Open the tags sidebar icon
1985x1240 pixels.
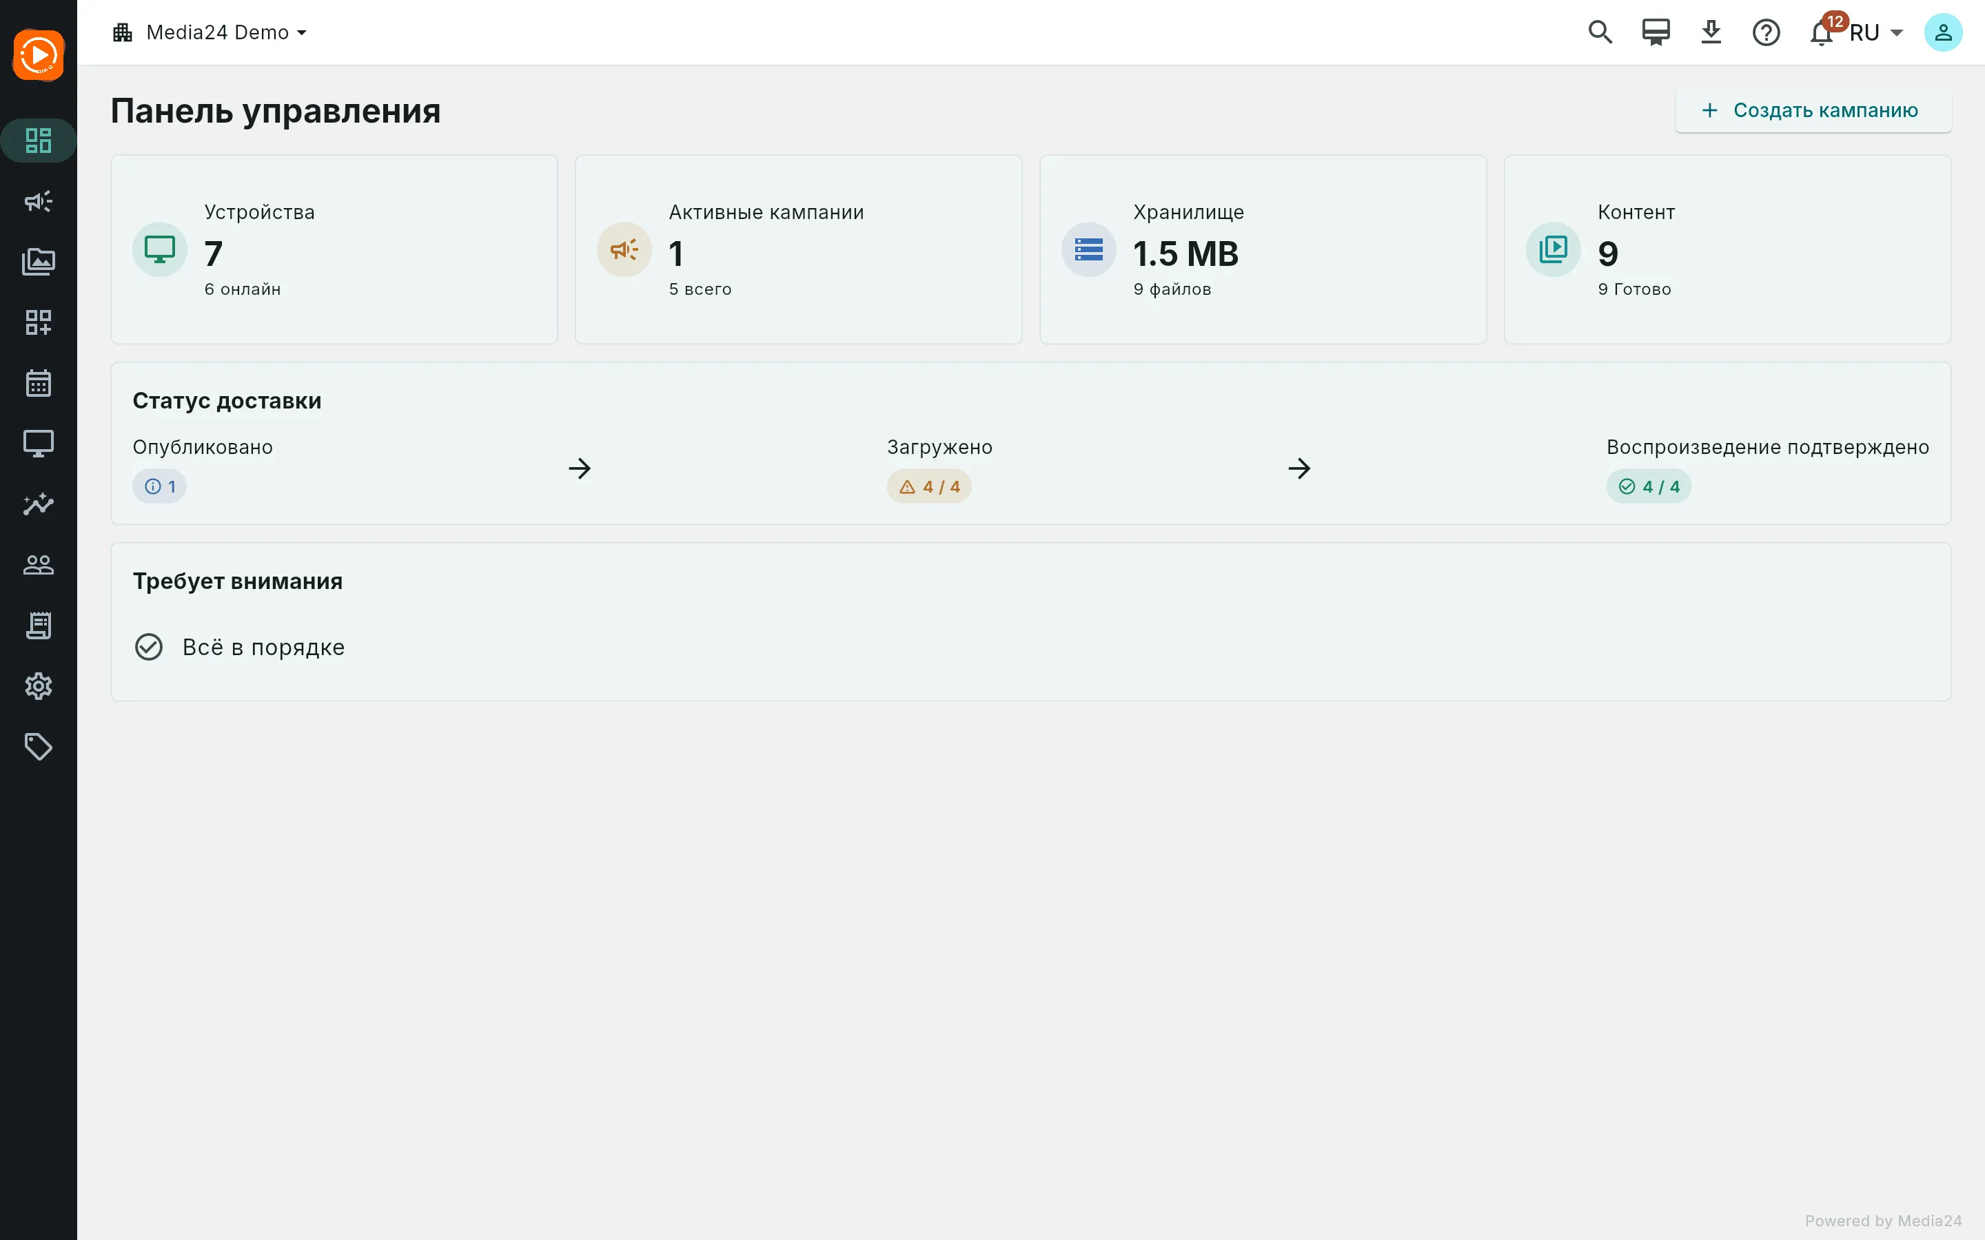(39, 746)
